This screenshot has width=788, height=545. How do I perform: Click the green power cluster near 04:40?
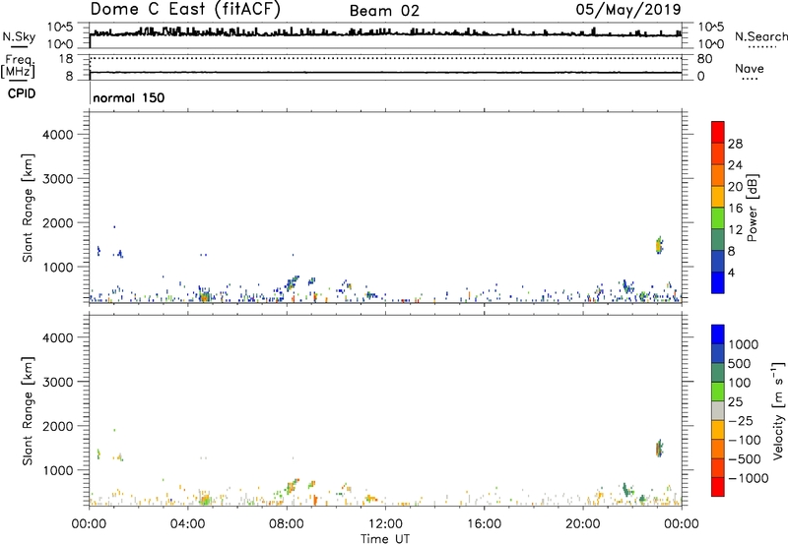coord(204,296)
